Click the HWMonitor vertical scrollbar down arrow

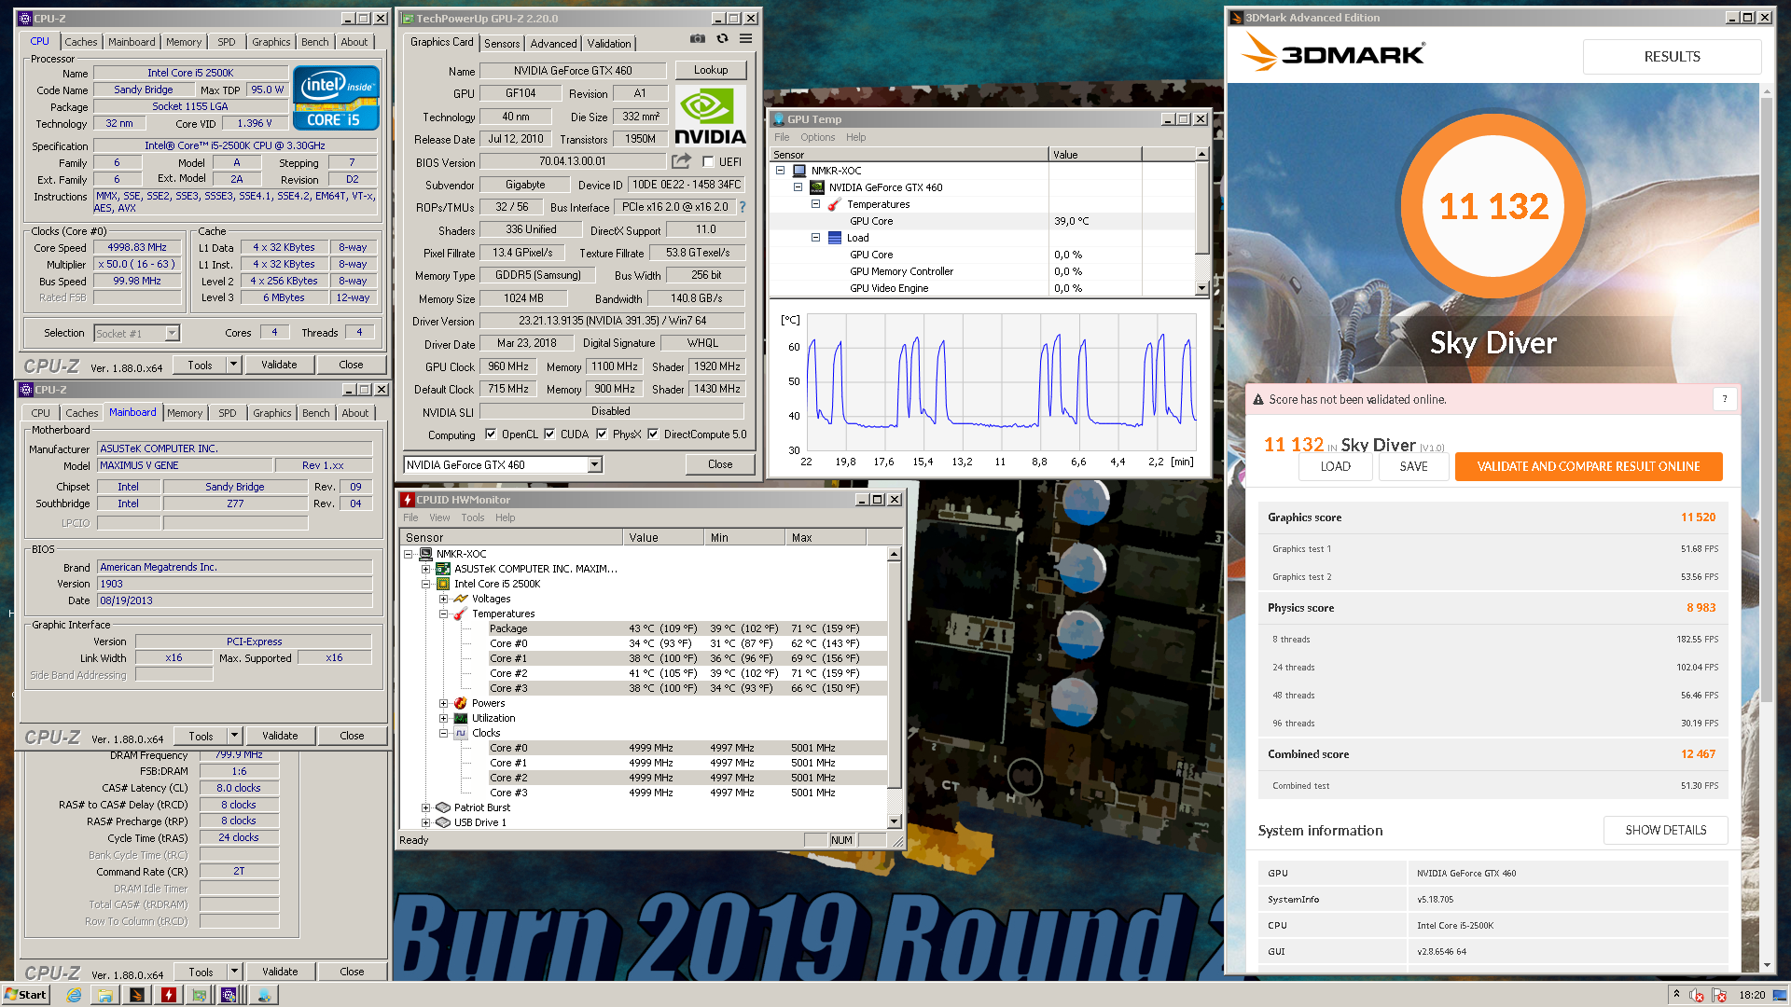pos(895,821)
